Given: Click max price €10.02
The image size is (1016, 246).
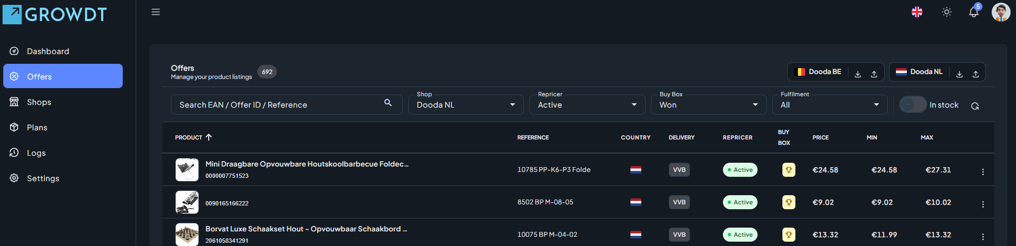Looking at the screenshot, I should [x=938, y=202].
